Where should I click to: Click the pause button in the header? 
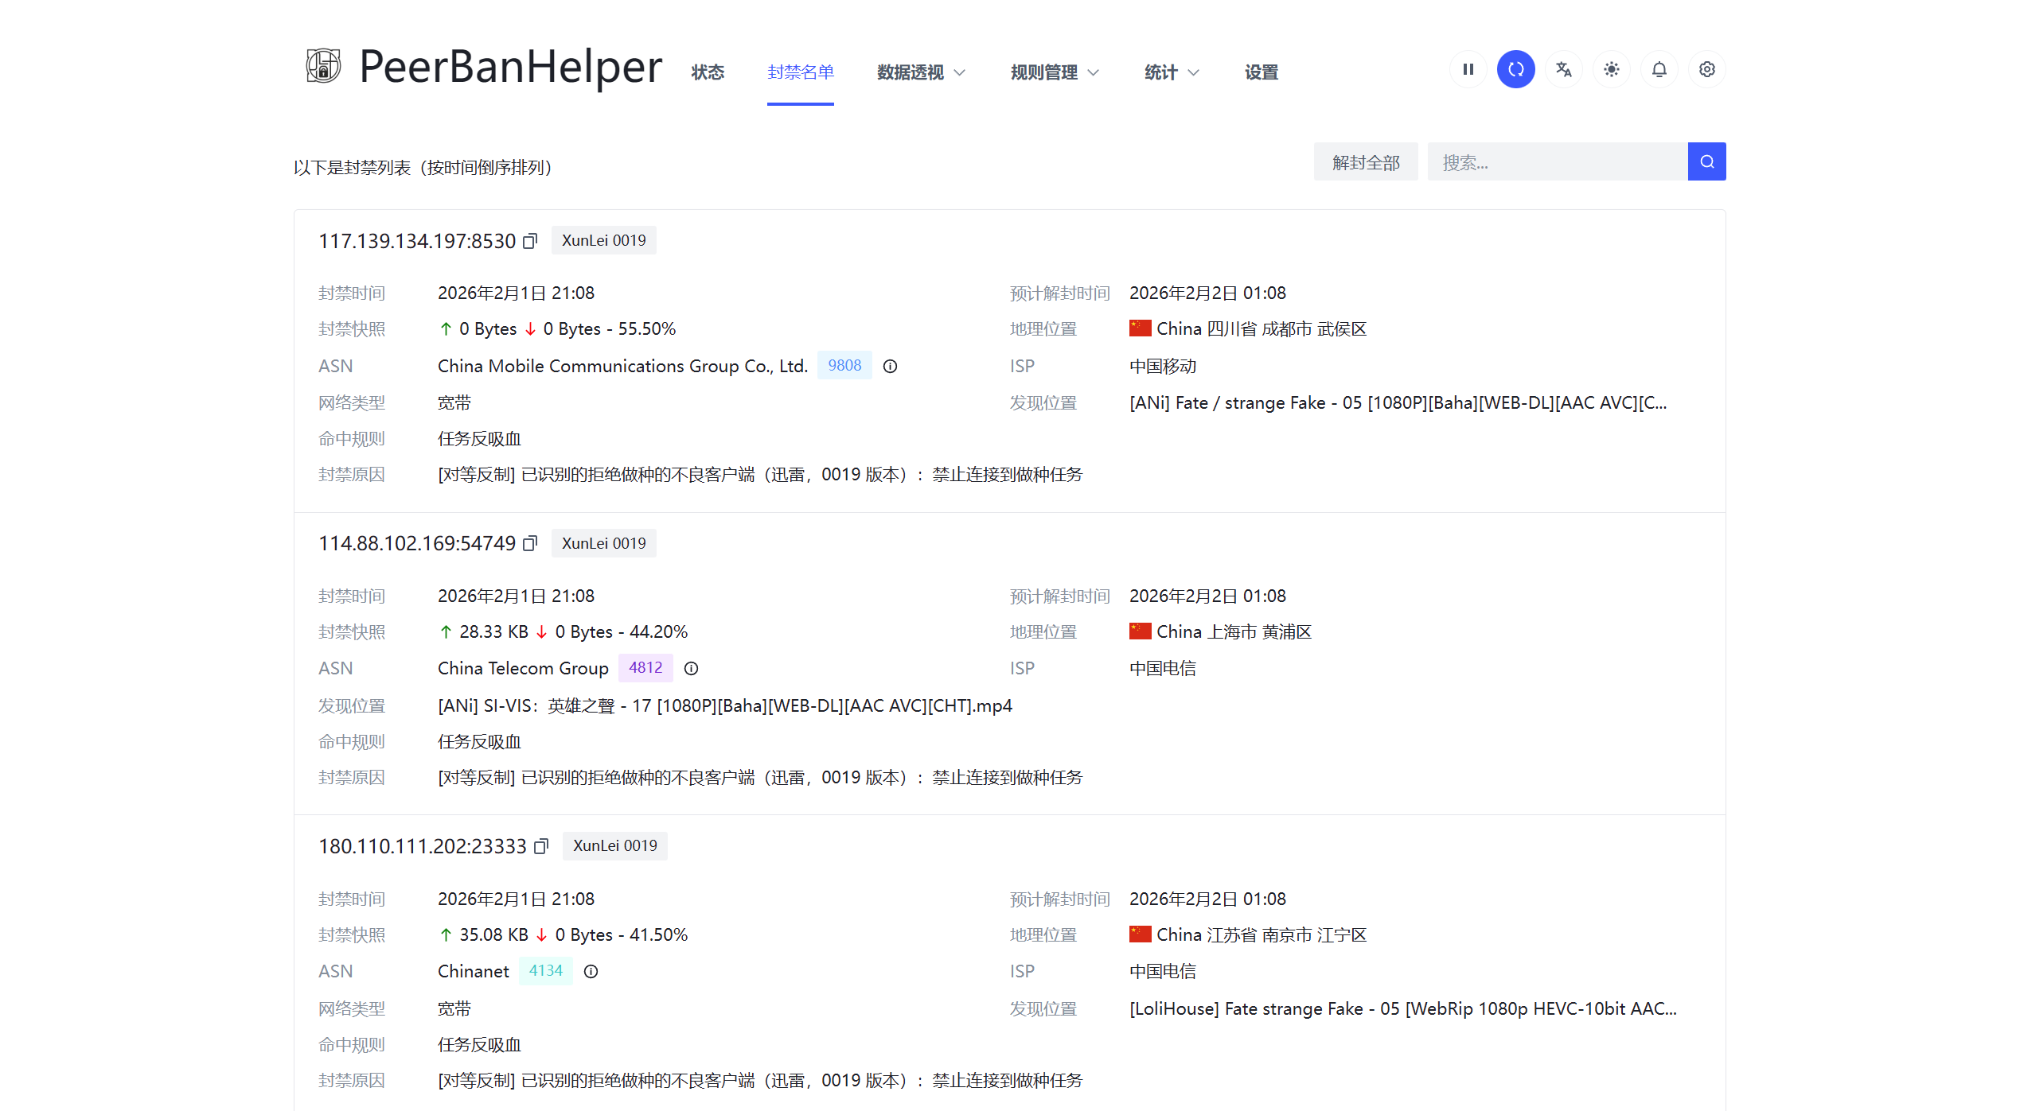(1468, 70)
